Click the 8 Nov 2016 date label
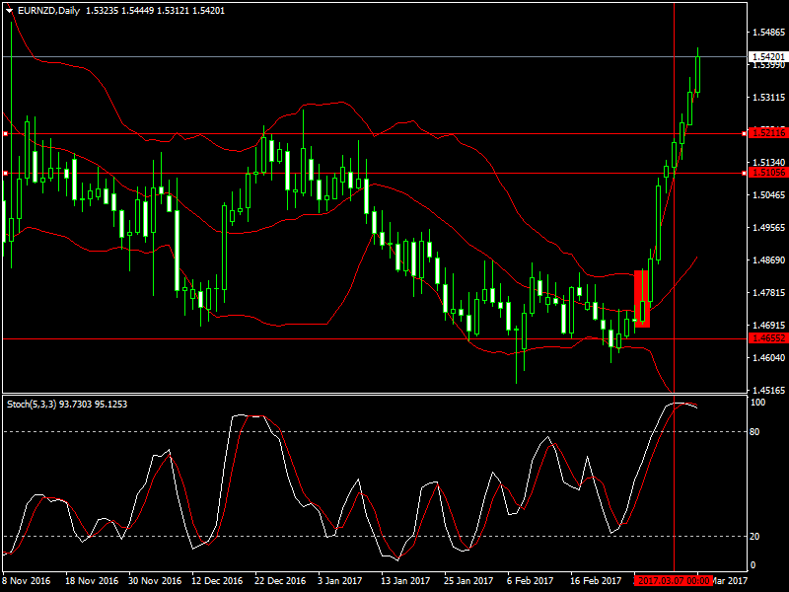The image size is (789, 592). (27, 581)
